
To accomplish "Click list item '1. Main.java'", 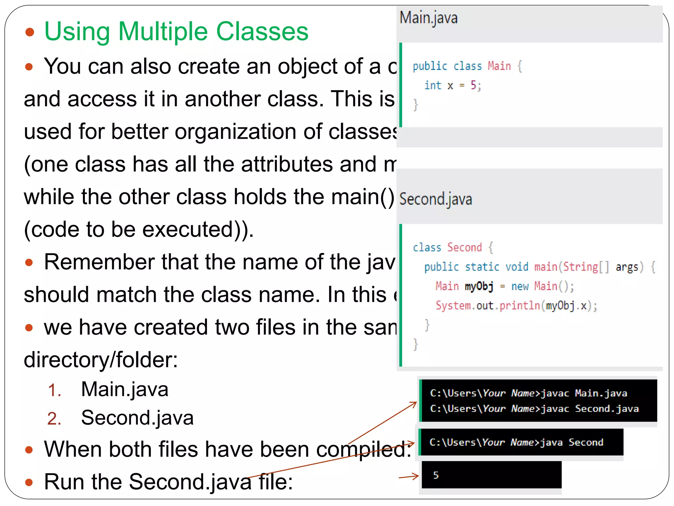I will 108,389.
